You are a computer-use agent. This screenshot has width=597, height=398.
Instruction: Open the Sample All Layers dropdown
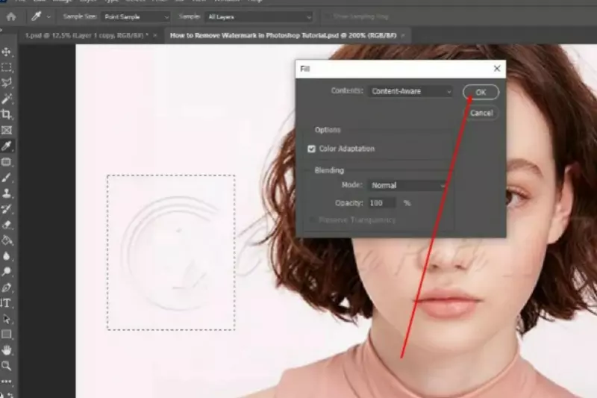click(259, 16)
